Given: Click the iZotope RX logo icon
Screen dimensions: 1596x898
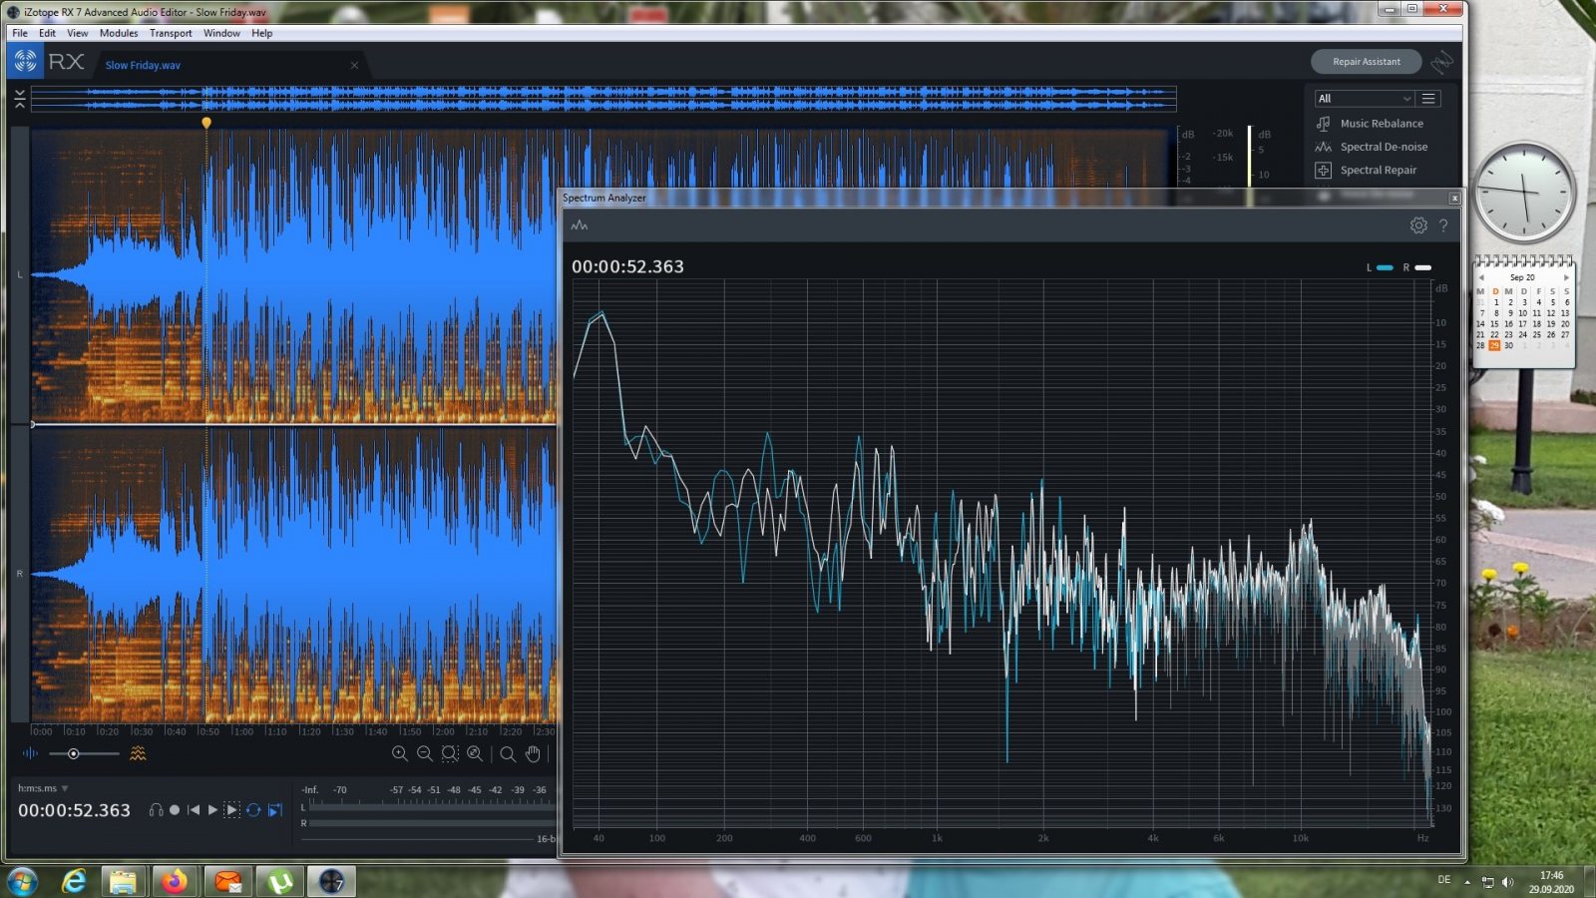Looking at the screenshot, I should click(26, 61).
